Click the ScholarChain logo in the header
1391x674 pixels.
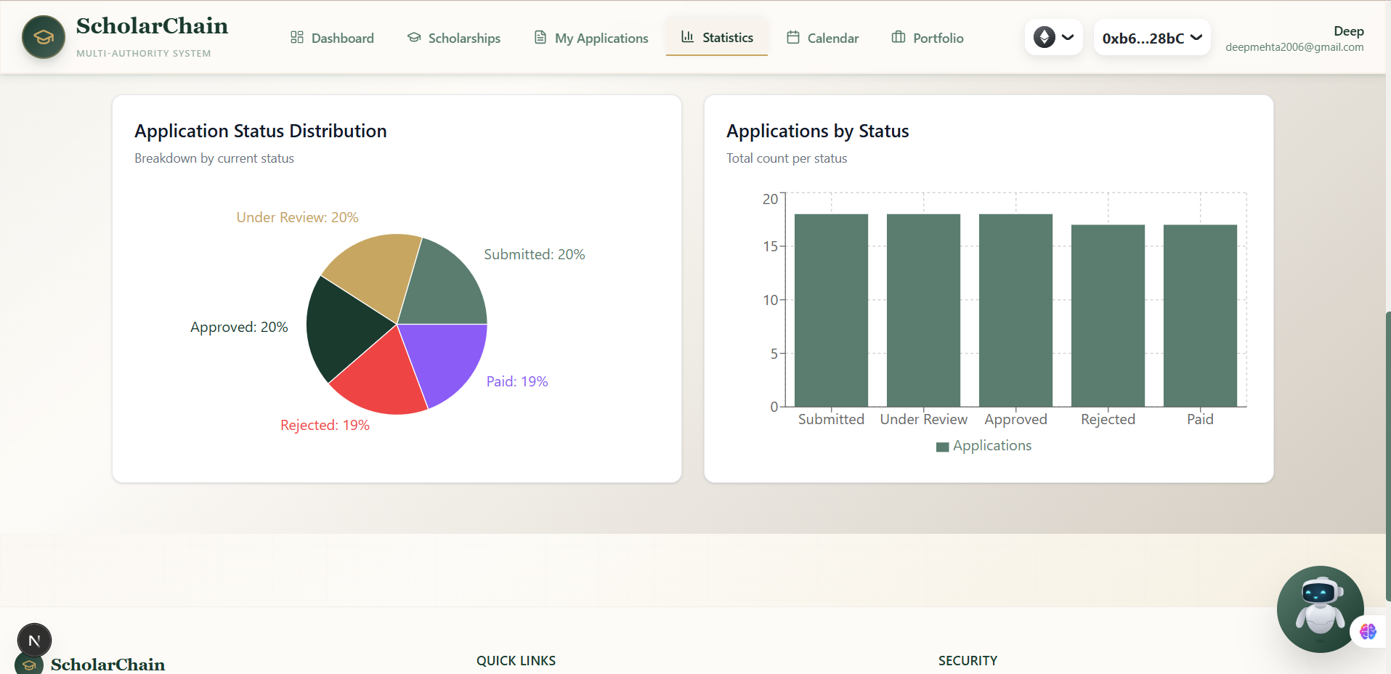tap(44, 36)
